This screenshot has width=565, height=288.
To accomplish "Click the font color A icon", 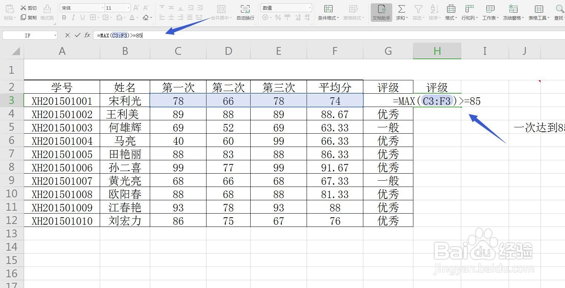I will coord(132,17).
